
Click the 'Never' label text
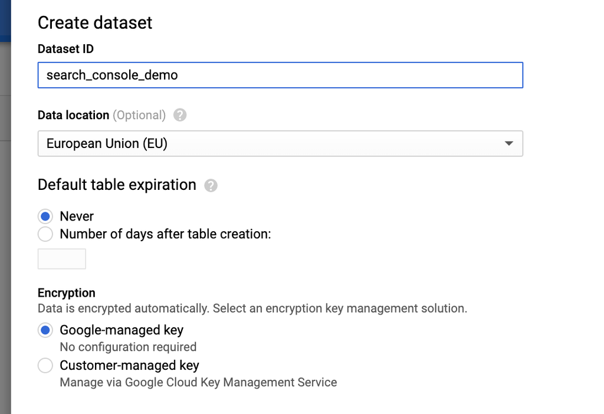(77, 216)
